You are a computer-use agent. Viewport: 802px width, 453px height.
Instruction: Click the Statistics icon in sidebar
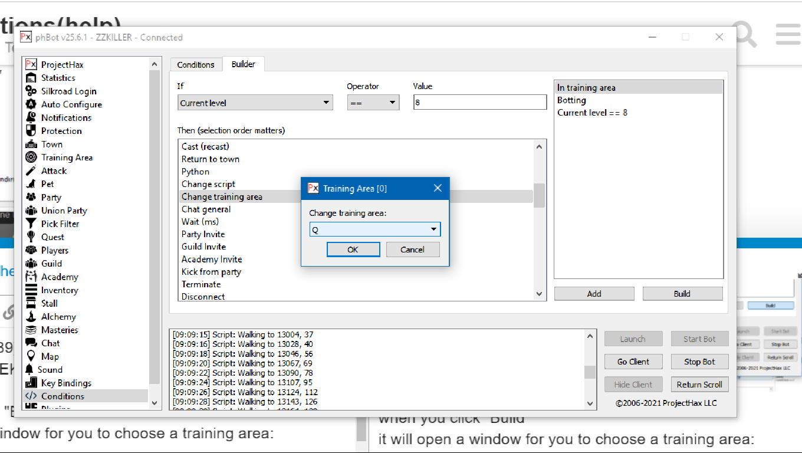pos(31,78)
